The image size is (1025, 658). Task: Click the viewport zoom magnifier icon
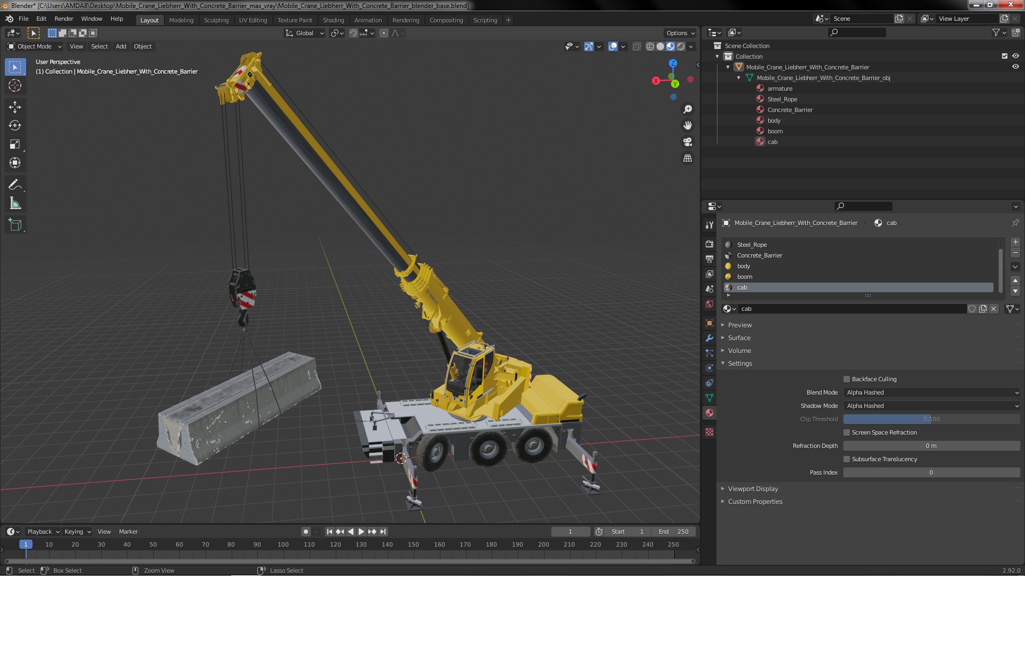pyautogui.click(x=688, y=109)
